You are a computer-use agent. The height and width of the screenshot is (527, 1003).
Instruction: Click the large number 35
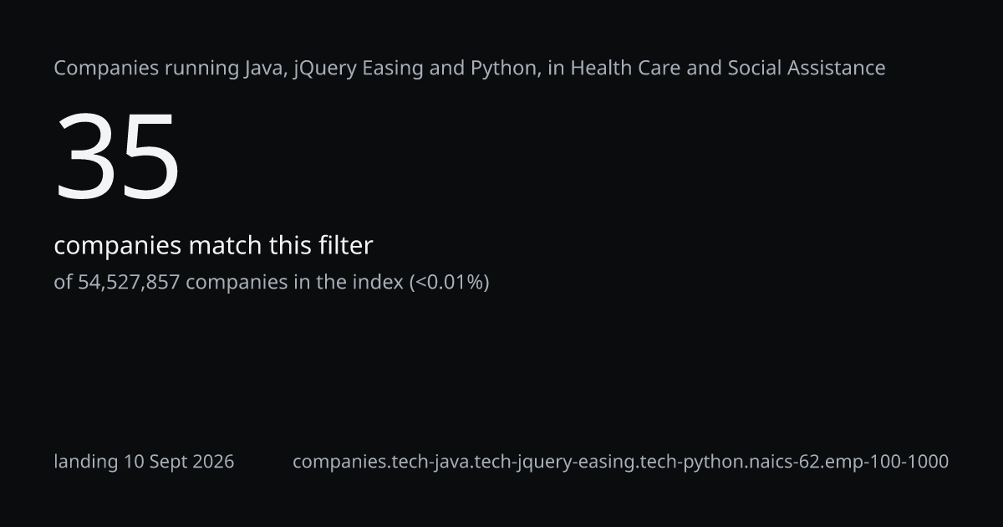(x=118, y=156)
